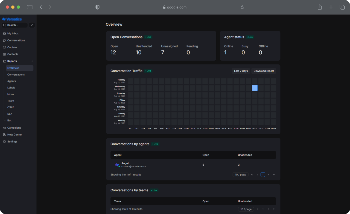Go to next page in agents table
The width and height of the screenshot is (350, 214).
click(x=268, y=175)
